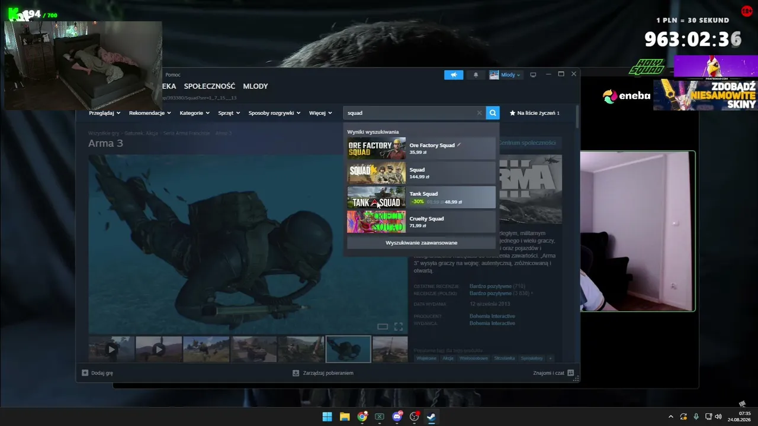
Task: Click the Strzelanka tag
Action: coord(505,359)
